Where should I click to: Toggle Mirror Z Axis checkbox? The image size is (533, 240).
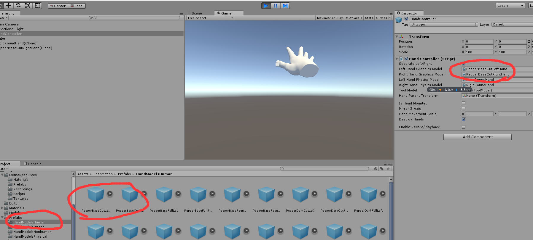464,109
